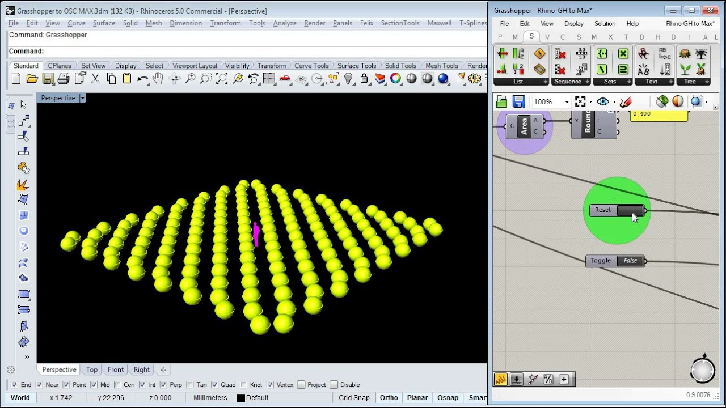Open a file using the folder icon
The height and width of the screenshot is (408, 726).
point(32,79)
